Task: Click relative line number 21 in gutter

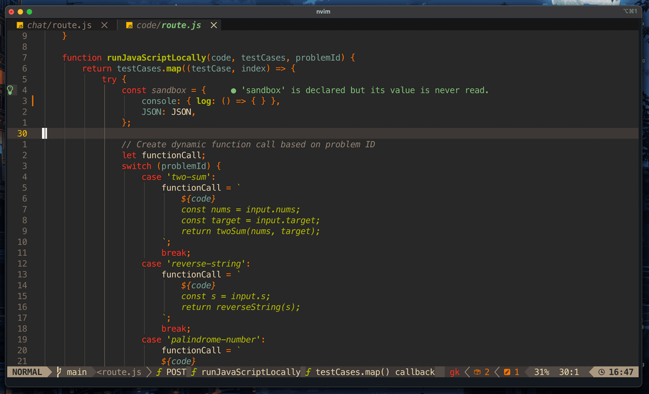Action: tap(22, 362)
